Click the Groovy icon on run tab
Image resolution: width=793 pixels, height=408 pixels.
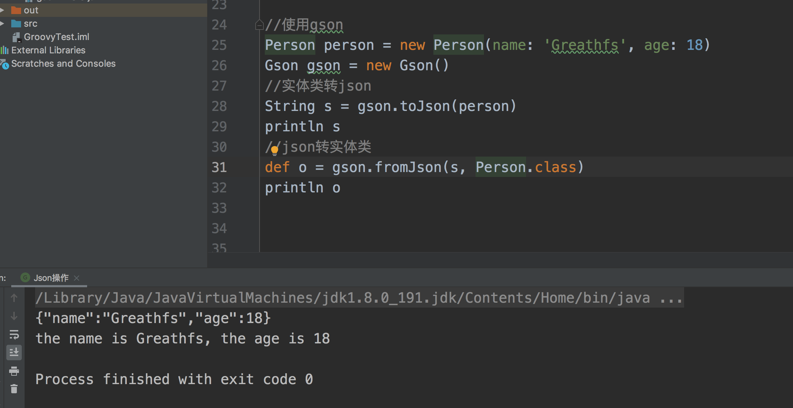pos(25,278)
